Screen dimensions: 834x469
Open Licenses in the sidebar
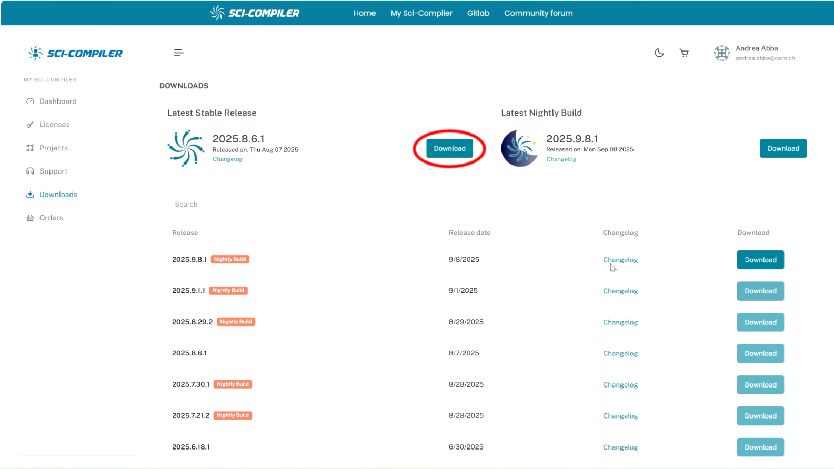pyautogui.click(x=48, y=125)
